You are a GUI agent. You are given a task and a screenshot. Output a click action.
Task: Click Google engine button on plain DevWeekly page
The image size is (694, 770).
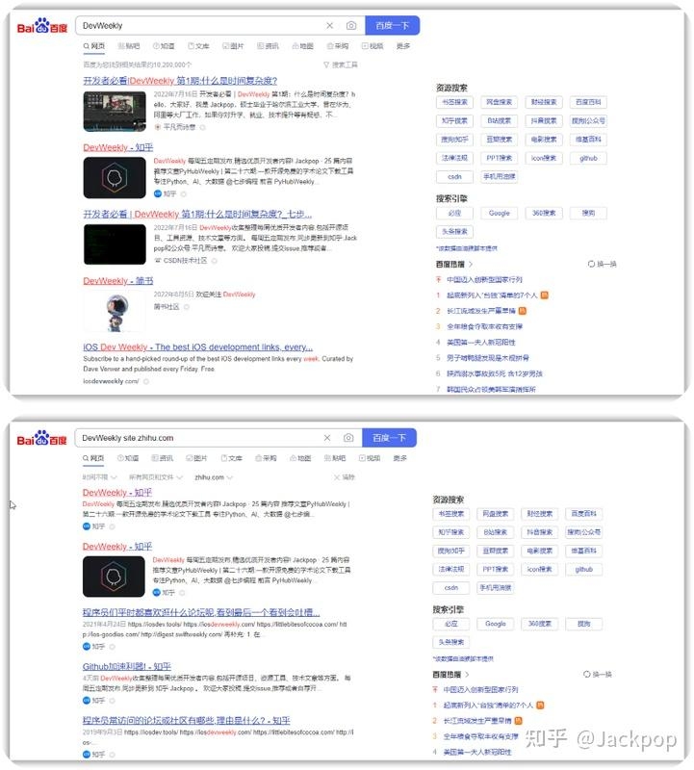tap(499, 213)
